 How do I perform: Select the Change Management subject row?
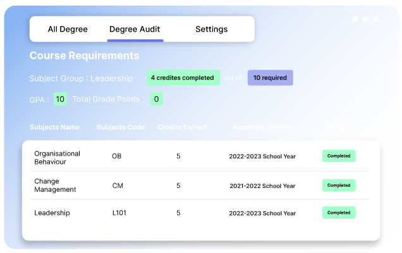55,186
